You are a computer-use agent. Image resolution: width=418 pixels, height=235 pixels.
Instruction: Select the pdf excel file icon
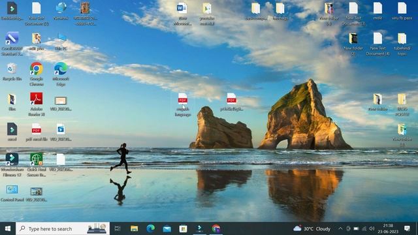pos(37,132)
